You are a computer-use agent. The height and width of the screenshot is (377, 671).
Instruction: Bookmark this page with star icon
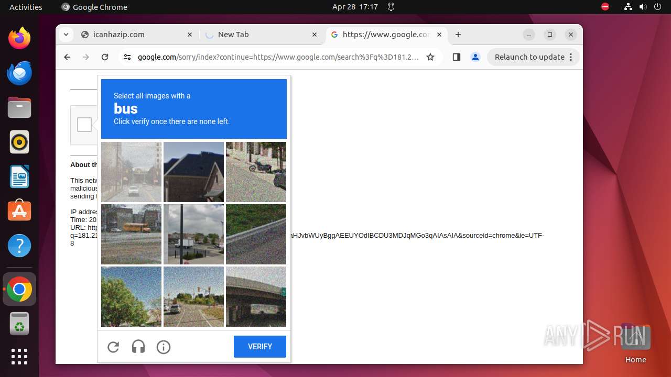click(430, 57)
